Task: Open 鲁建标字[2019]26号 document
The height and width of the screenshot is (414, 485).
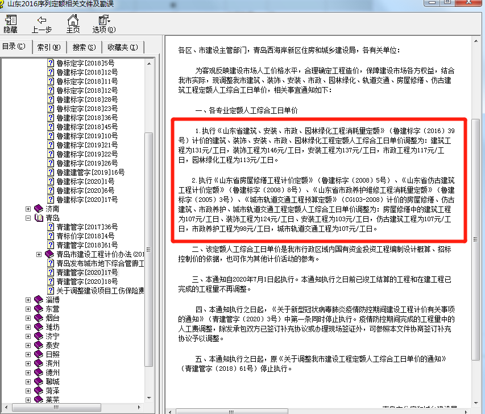Action: coord(87,163)
